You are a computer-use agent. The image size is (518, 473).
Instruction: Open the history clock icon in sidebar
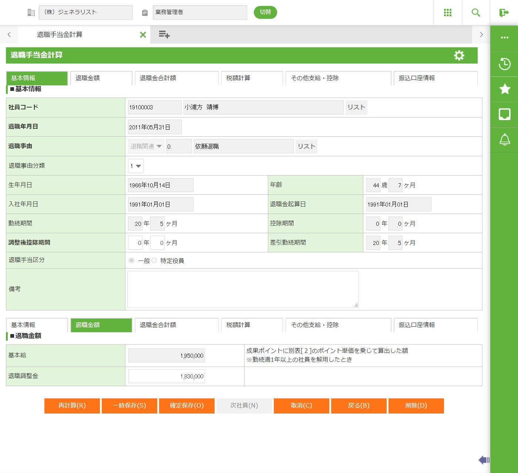click(x=504, y=64)
